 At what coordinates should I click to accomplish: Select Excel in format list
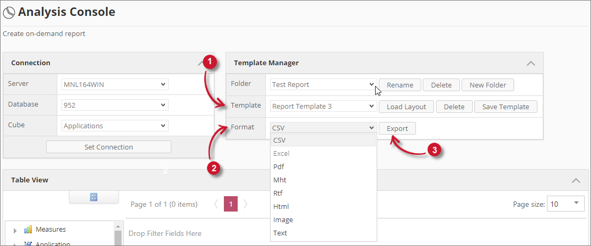324,153
